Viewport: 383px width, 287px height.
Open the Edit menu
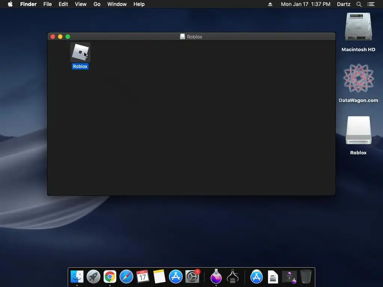pos(63,4)
